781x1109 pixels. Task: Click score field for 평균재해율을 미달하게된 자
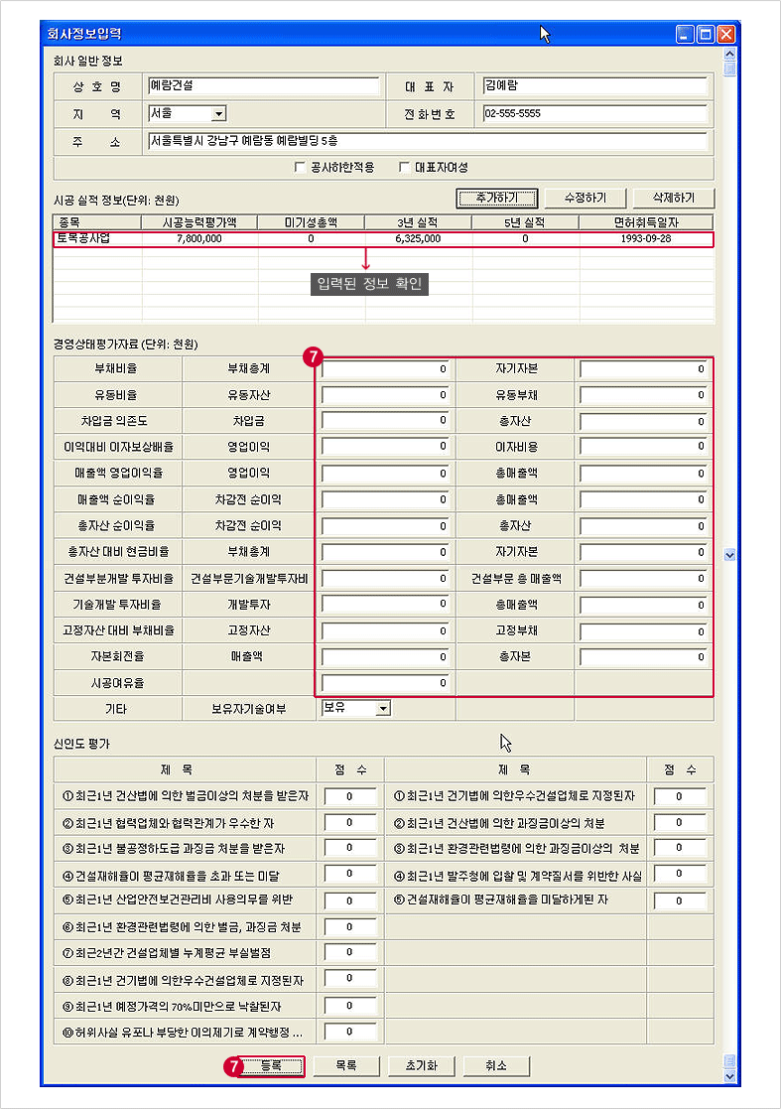(x=680, y=901)
